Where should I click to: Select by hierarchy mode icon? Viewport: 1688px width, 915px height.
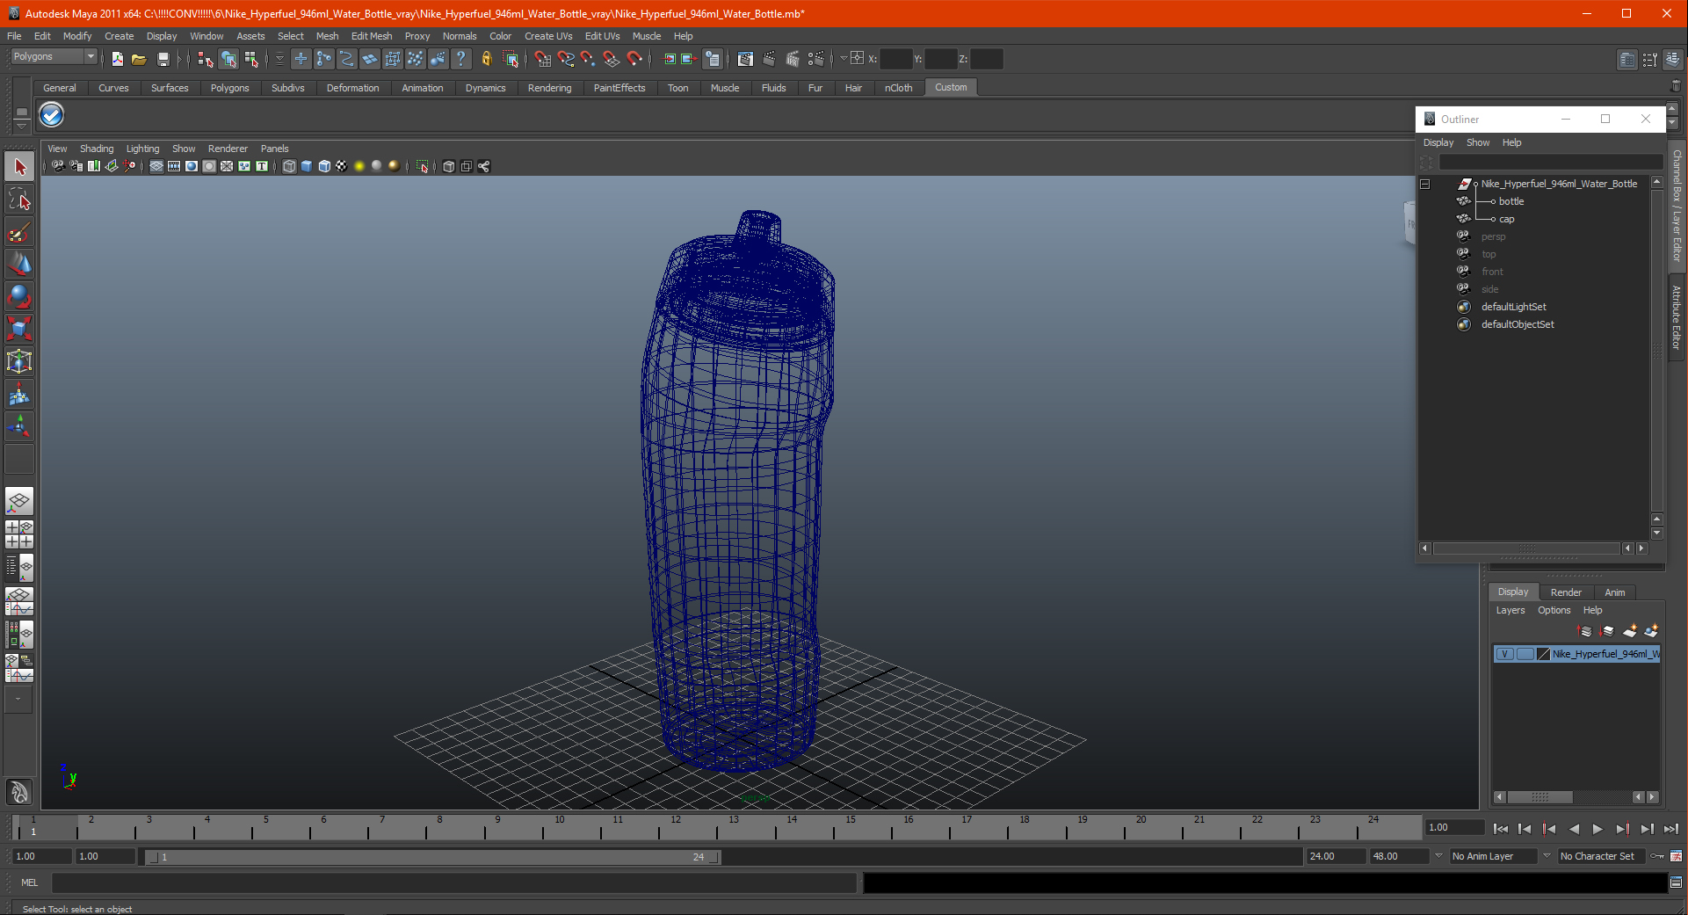(x=206, y=59)
